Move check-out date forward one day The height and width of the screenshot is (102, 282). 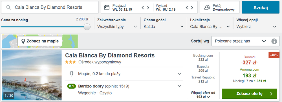[192, 8]
